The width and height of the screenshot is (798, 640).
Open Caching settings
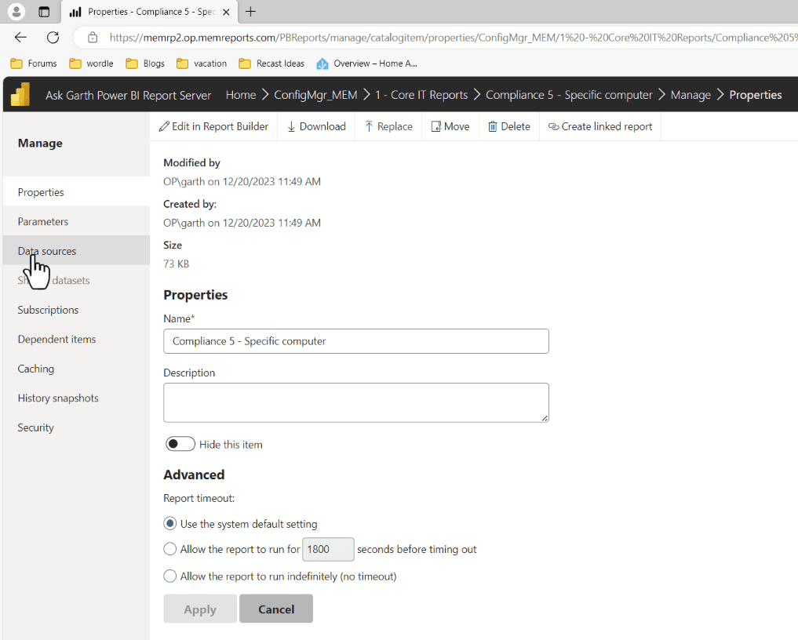(76, 369)
